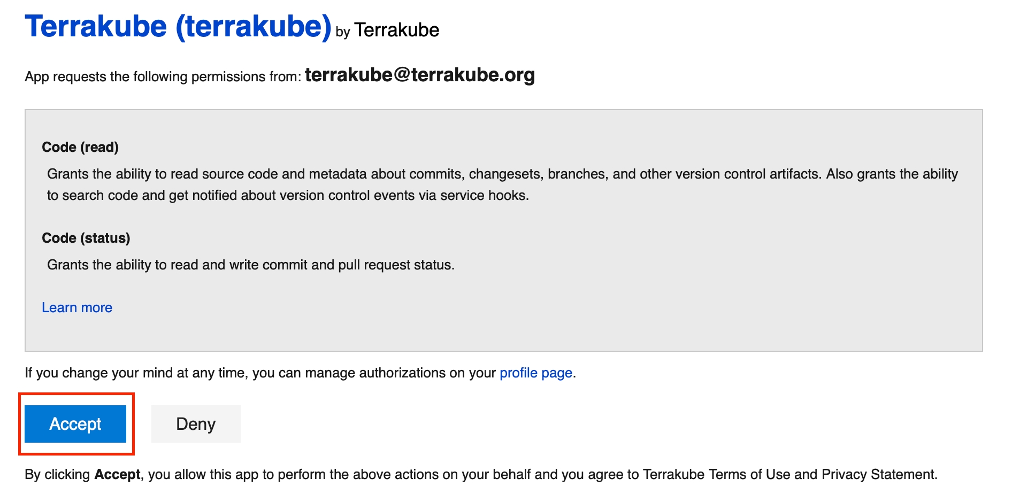Click 'App requests the following permissions from' text
The height and width of the screenshot is (494, 1012).
pos(163,76)
